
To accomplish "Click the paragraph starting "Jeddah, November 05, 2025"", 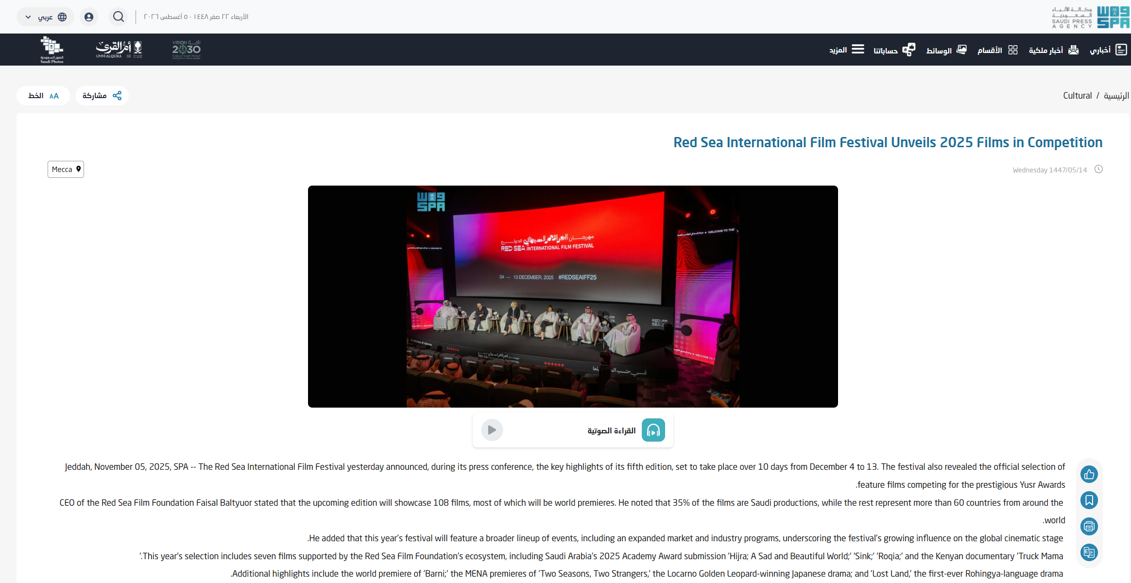I will coord(565,476).
